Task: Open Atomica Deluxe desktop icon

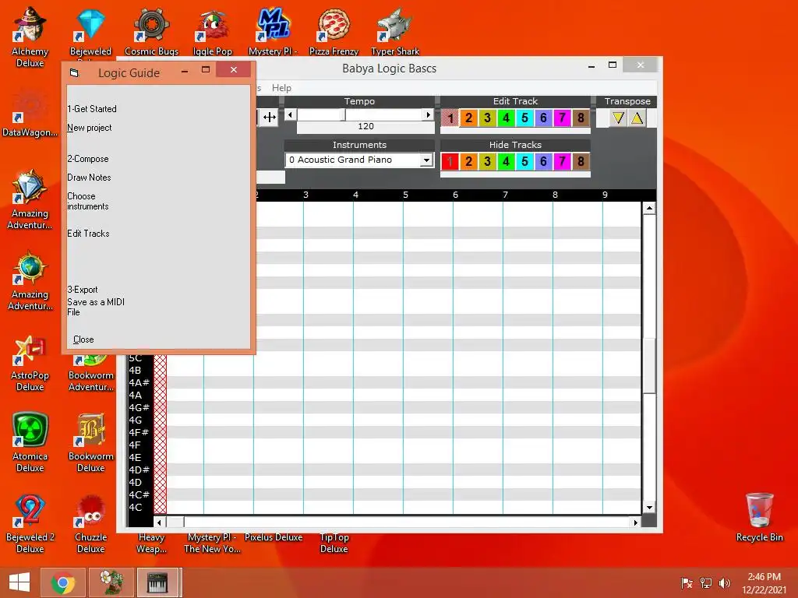Action: point(30,443)
